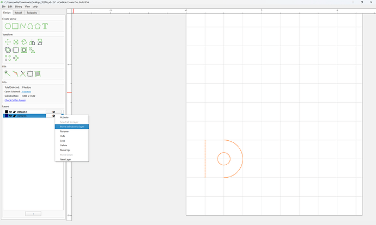Viewport: 376px width, 225px height.
Task: Open the File menu
Action: [4, 7]
